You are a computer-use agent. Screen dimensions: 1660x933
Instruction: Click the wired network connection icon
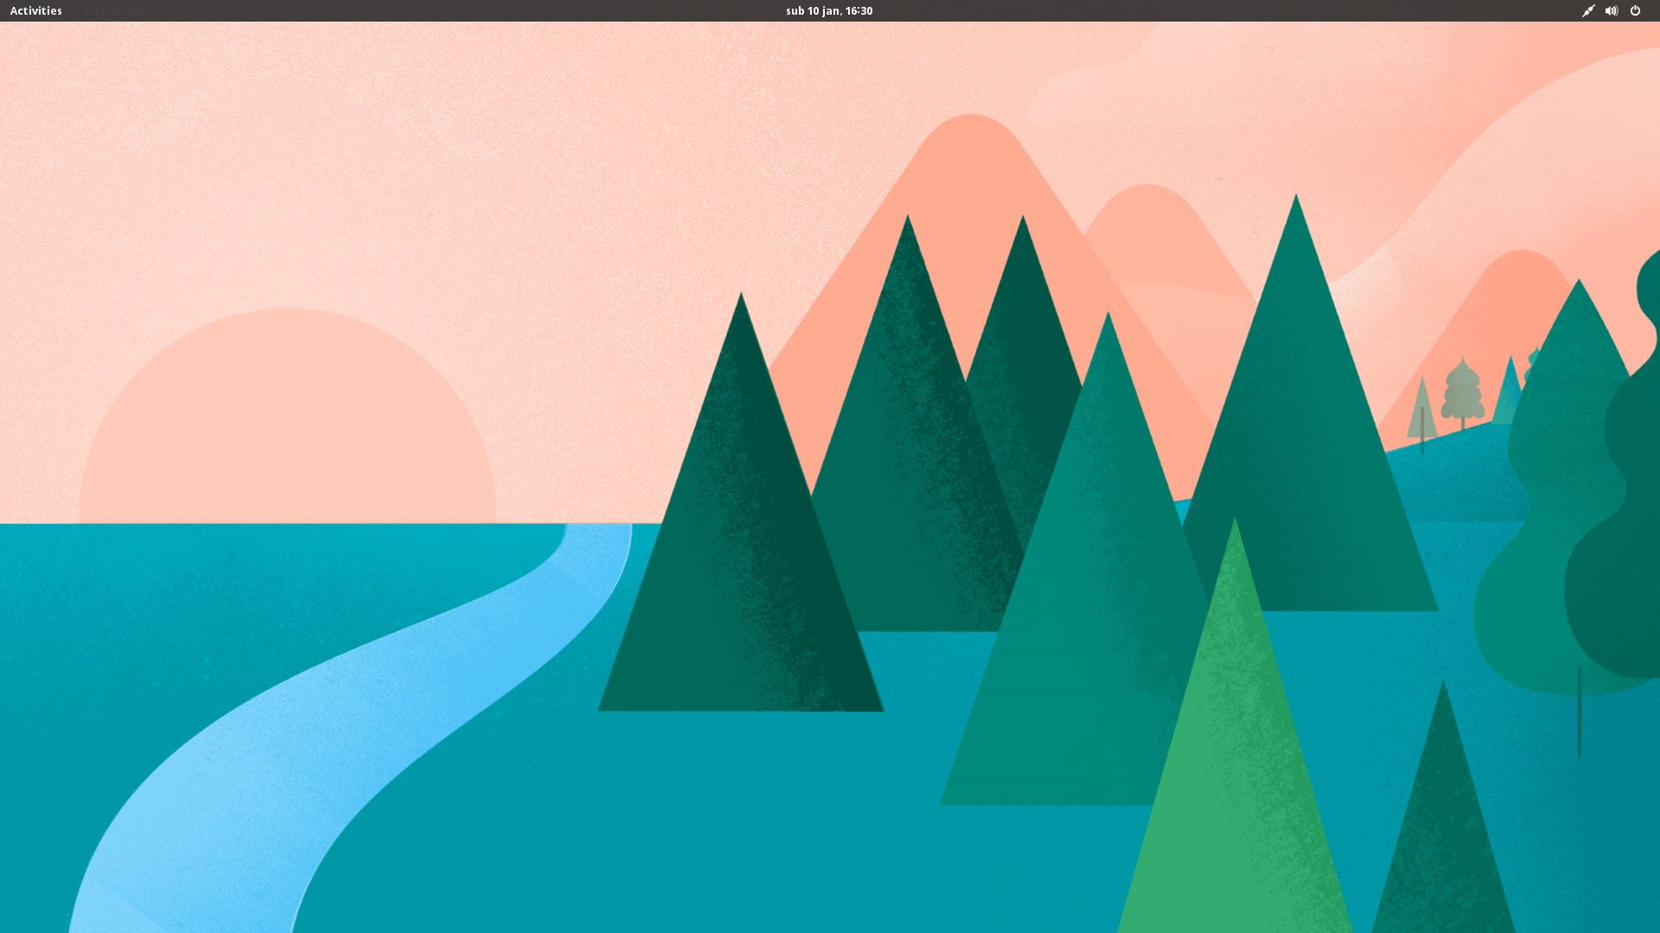1588,10
